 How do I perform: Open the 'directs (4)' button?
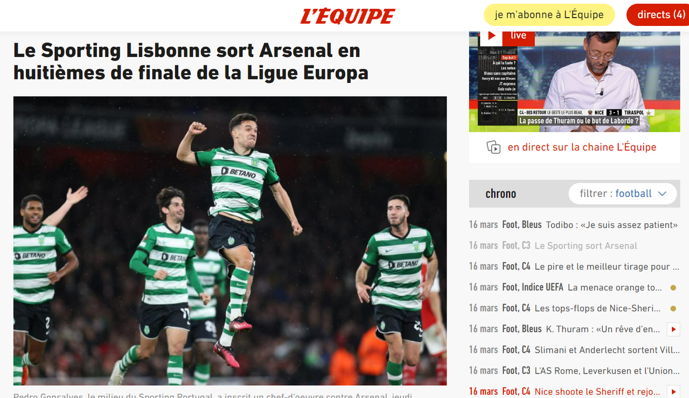click(658, 15)
